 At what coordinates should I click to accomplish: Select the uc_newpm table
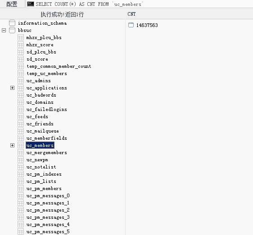(37, 160)
